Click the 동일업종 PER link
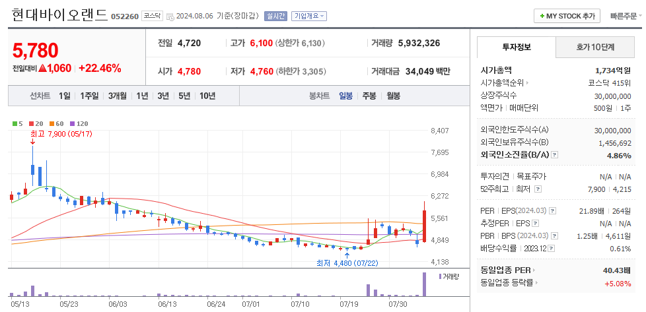 pyautogui.click(x=505, y=270)
